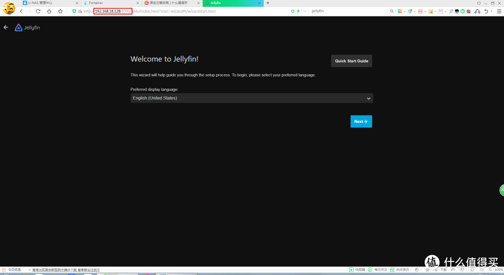Expand the apps grid extension dropdown arrow
504x275 pixels.
[404, 12]
